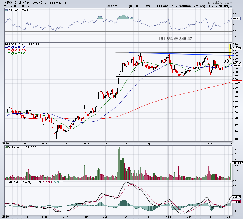Click the 300 price axis label
This screenshot has height=219, width=243.
[235, 53]
